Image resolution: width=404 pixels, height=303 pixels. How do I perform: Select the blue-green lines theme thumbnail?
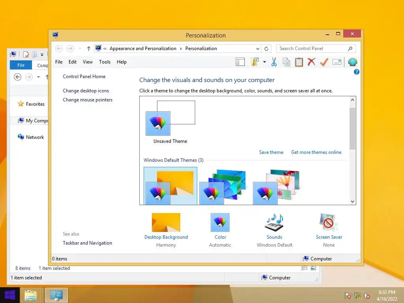tap(224, 186)
